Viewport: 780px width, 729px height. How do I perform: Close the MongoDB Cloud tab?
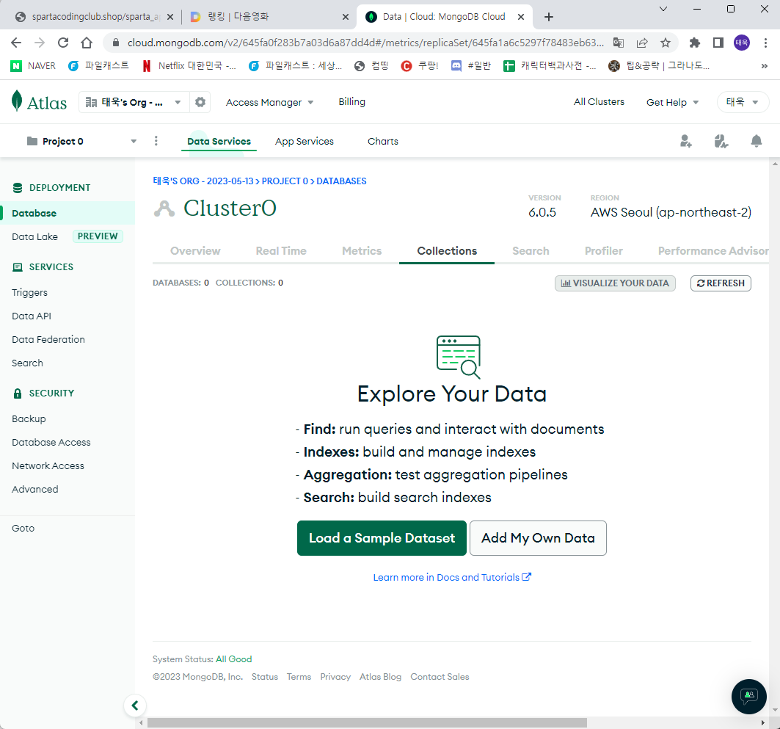(521, 17)
